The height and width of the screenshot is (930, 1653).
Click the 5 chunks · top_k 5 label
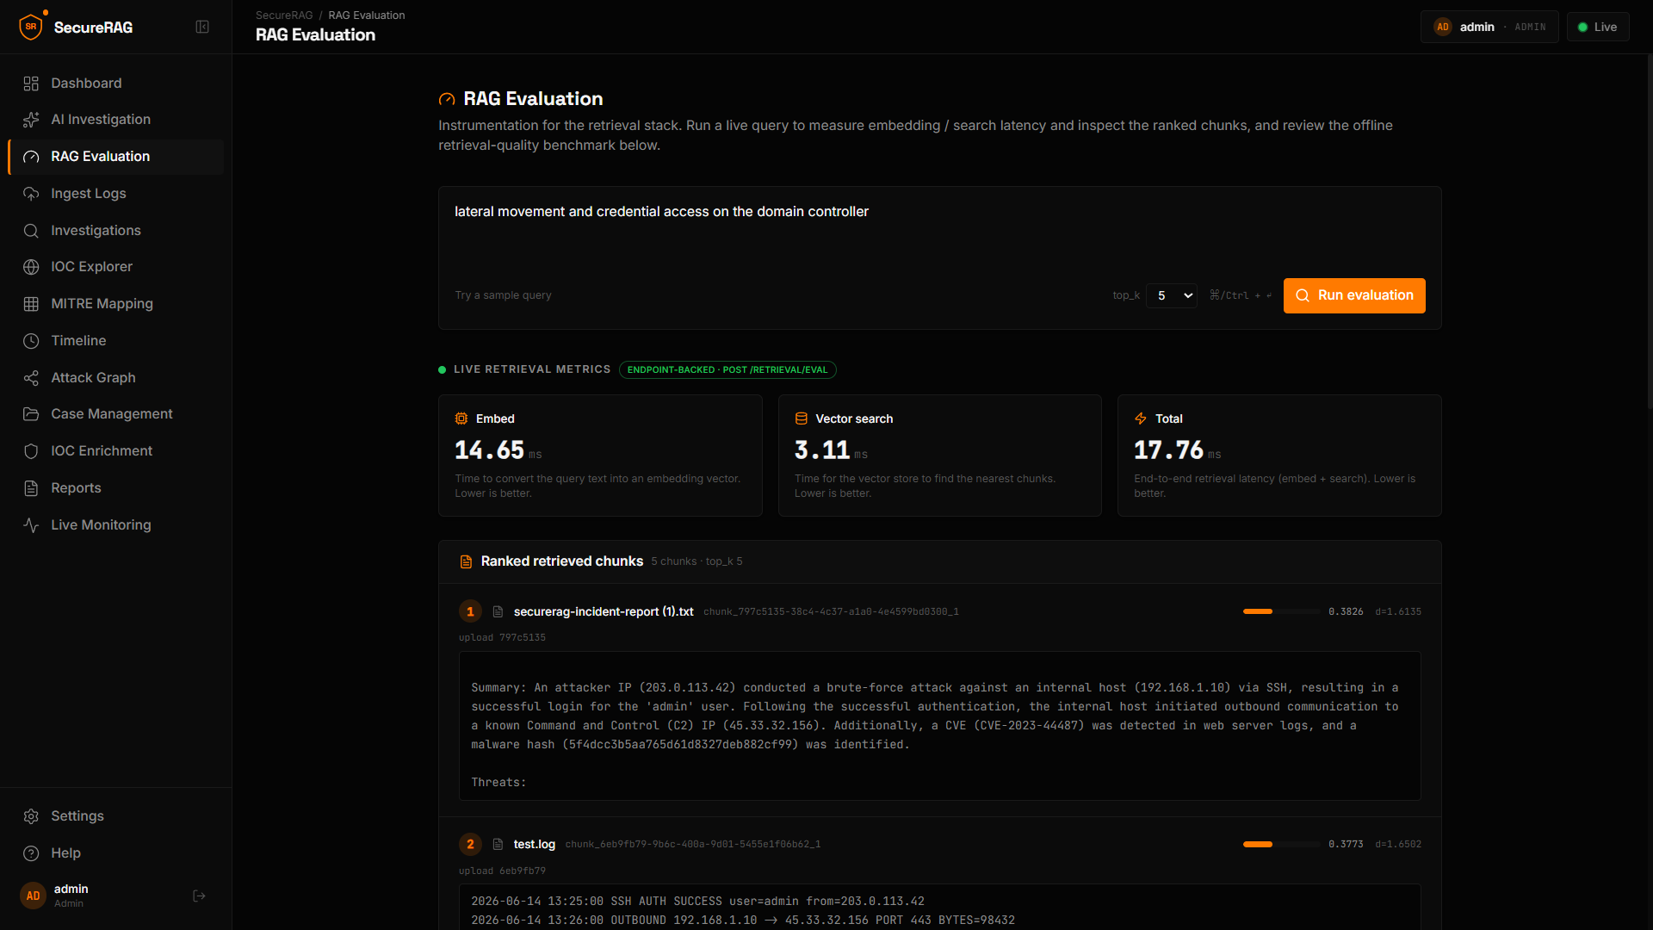point(696,561)
